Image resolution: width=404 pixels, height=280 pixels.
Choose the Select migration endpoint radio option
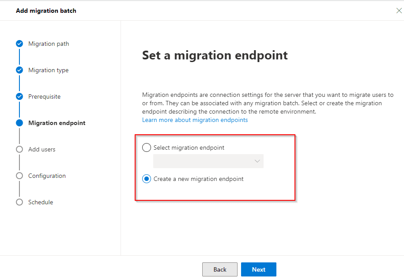(x=147, y=147)
